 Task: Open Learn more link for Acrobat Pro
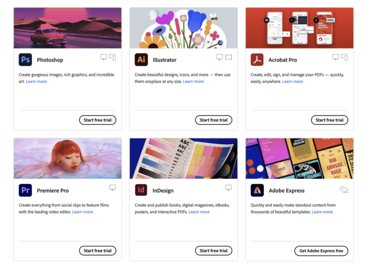click(293, 81)
